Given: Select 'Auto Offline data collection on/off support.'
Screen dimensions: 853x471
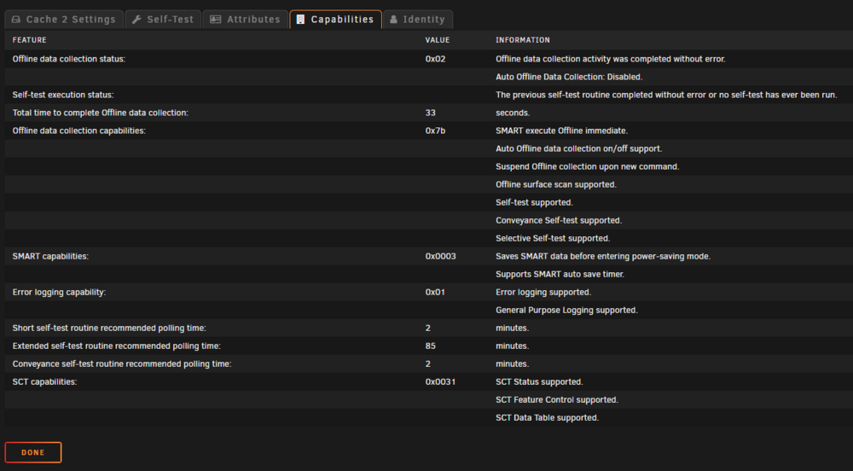Looking at the screenshot, I should tap(579, 148).
